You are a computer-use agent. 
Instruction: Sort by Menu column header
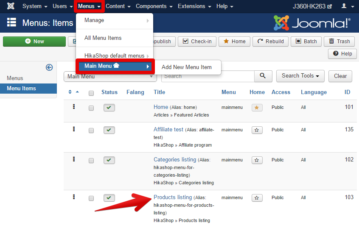228,92
